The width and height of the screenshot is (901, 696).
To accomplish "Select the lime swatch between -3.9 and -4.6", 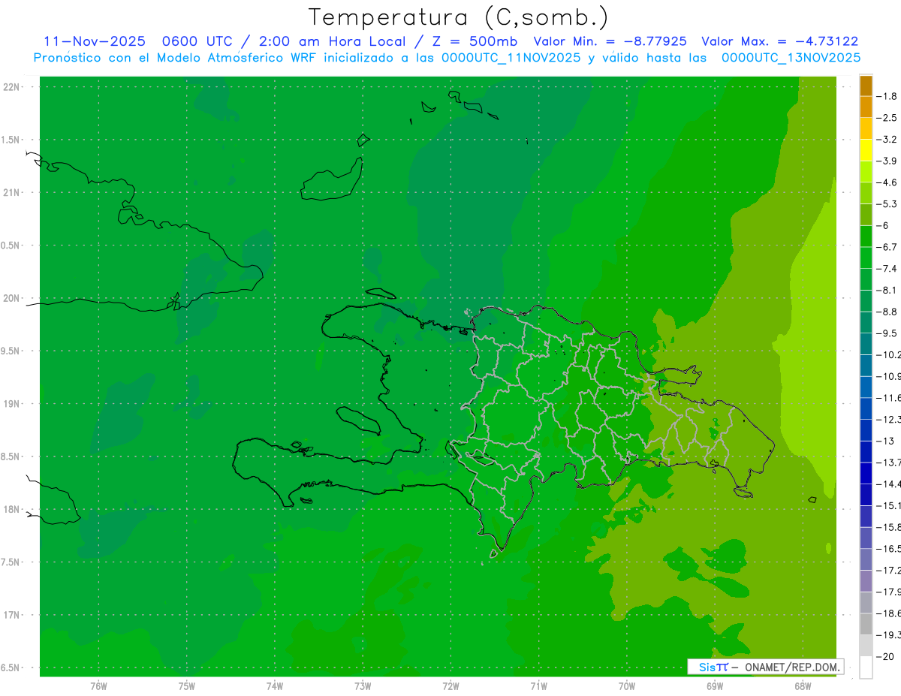I will click(866, 172).
